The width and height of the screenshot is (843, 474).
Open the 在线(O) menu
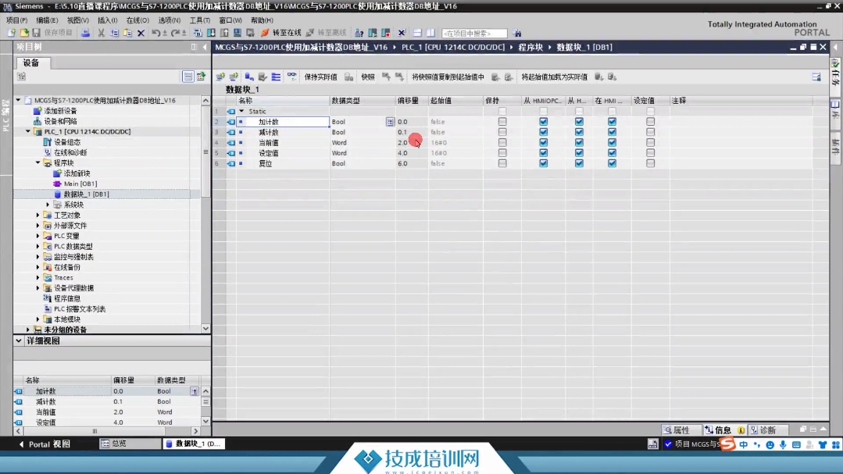[x=138, y=20]
